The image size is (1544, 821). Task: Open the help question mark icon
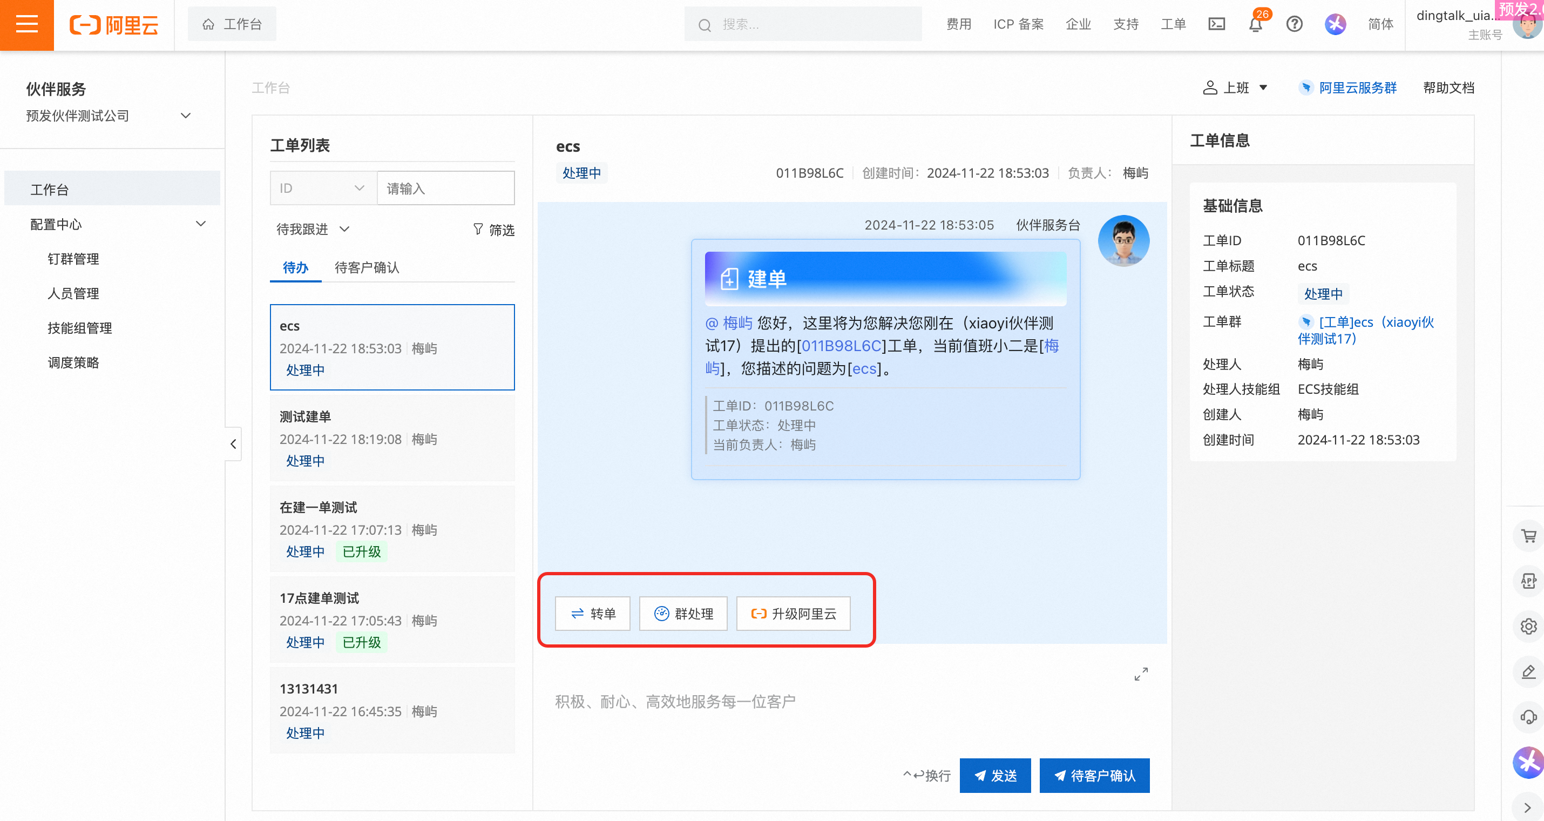(1294, 24)
